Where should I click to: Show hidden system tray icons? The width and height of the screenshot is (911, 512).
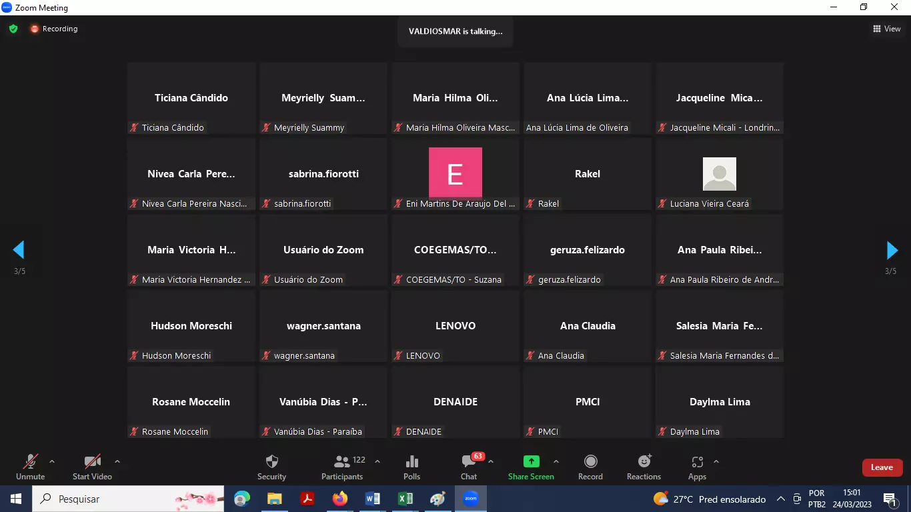780,499
